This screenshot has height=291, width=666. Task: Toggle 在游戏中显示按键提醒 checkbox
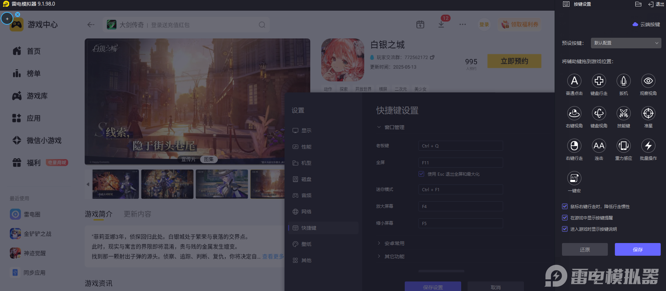(565, 218)
